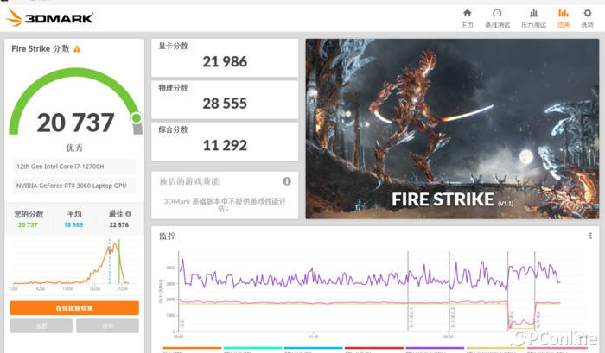Open the Home tab icon
The image size is (605, 353).
coord(467,13)
